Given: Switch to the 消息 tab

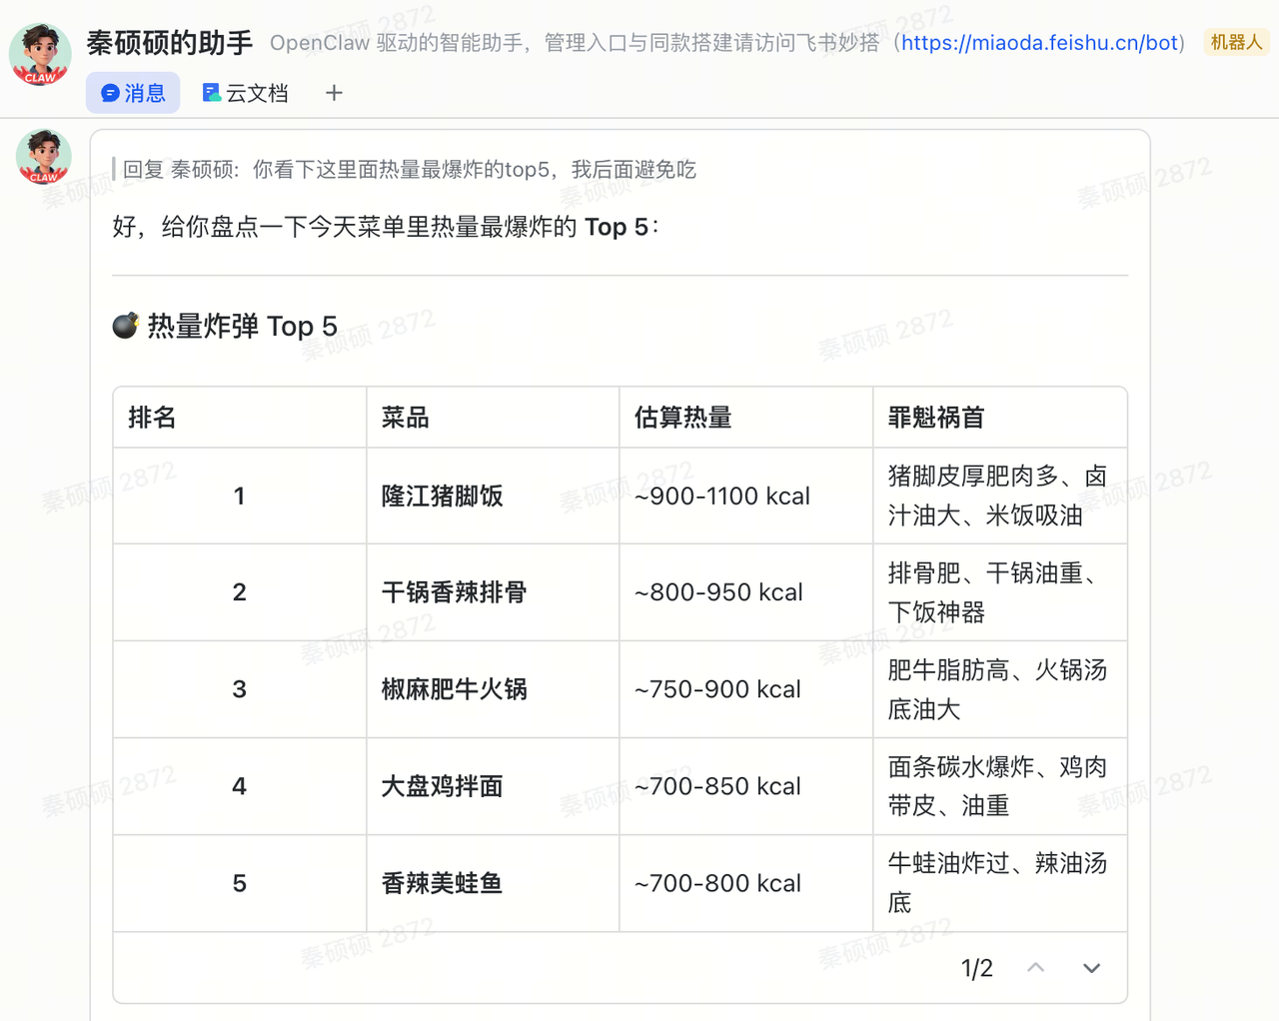Looking at the screenshot, I should pos(133,93).
